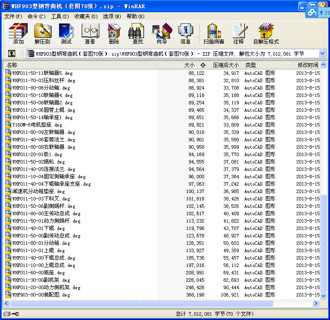The height and width of the screenshot is (320, 330).
Task: Click the drive icon in status bar
Action: pos(7,314)
